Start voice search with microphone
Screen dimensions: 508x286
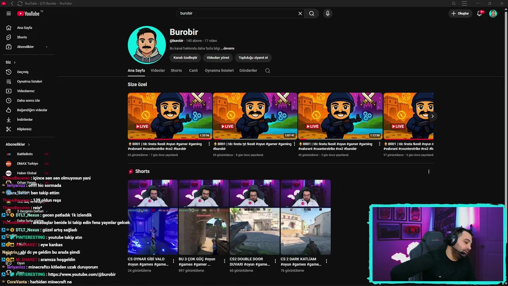[x=327, y=14]
